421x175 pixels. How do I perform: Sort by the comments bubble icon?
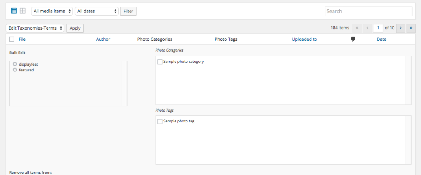click(x=353, y=39)
